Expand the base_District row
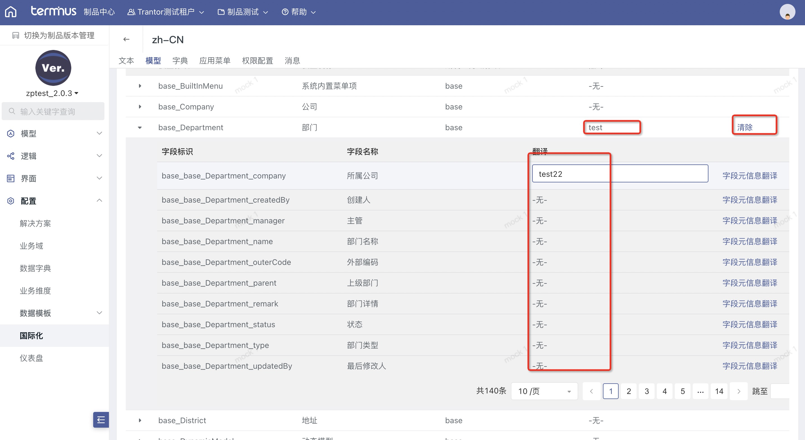Screen dimensions: 805x440 pos(140,420)
